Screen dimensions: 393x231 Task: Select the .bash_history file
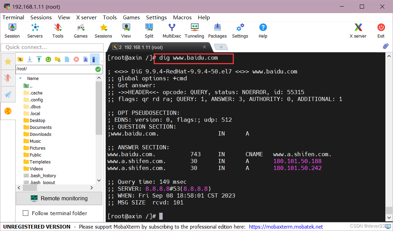coord(40,176)
